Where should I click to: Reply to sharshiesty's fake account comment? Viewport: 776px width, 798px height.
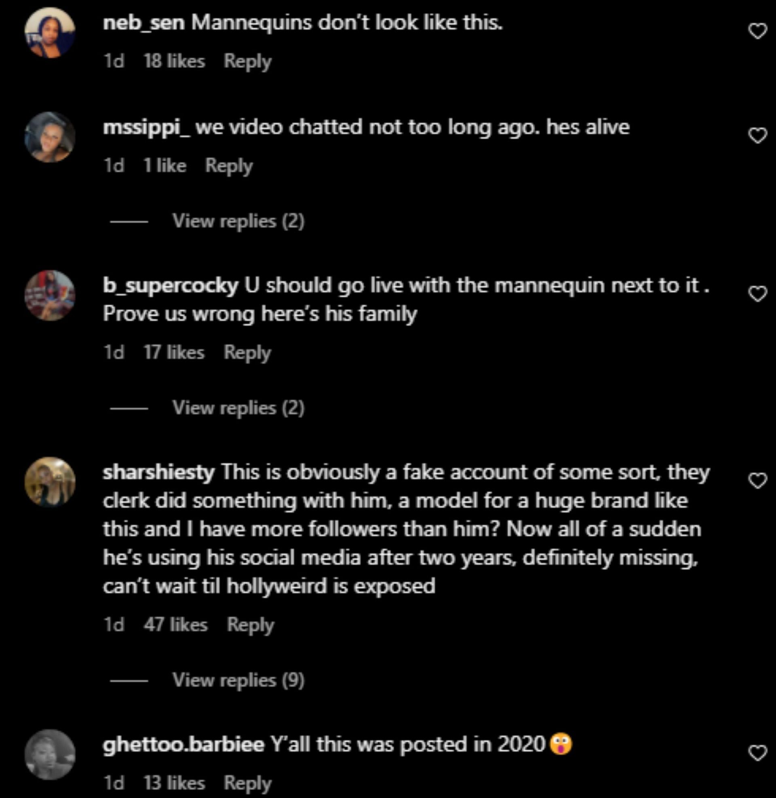tap(250, 625)
